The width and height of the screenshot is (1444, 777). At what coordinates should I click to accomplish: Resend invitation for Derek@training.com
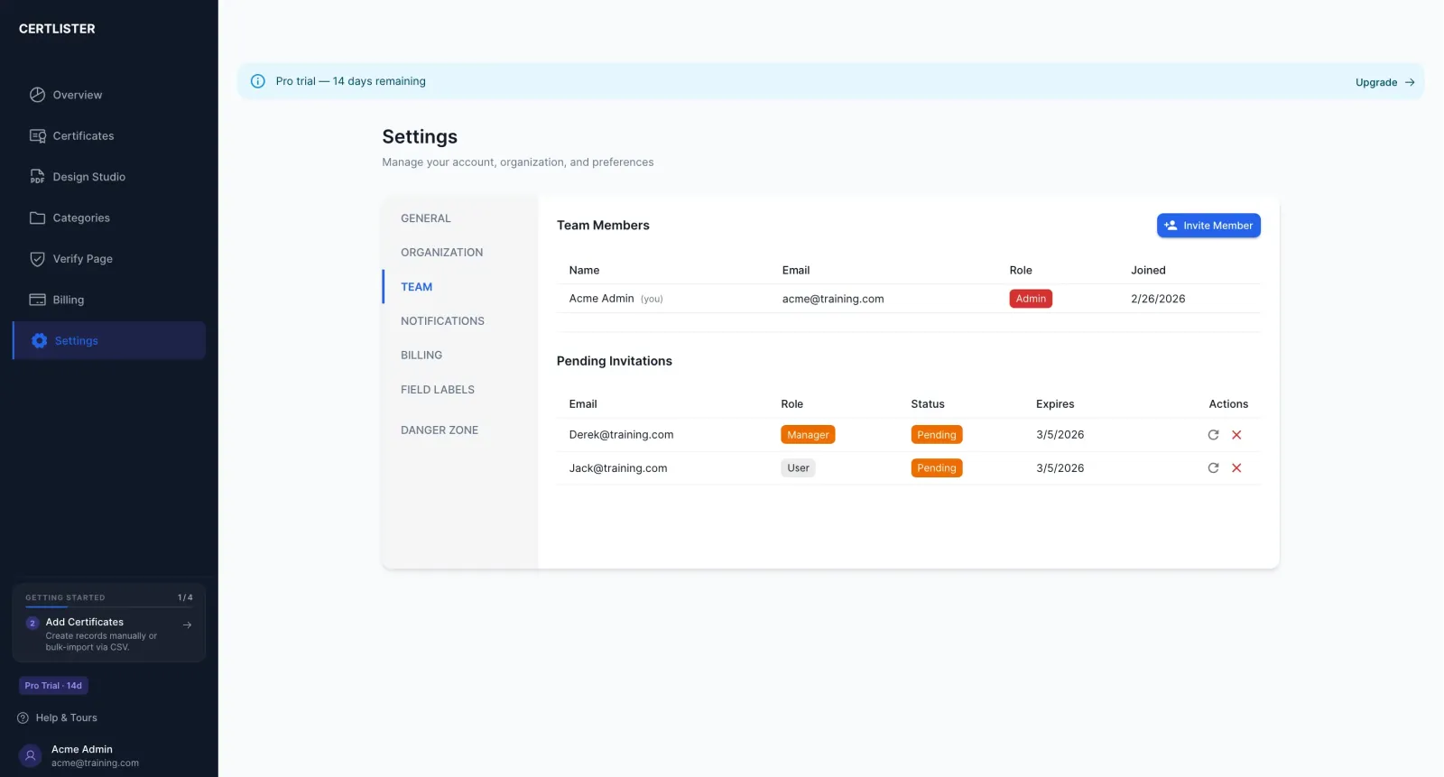[1213, 435]
